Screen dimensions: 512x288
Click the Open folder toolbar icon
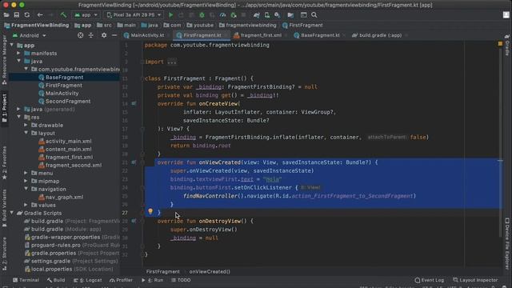point(6,15)
